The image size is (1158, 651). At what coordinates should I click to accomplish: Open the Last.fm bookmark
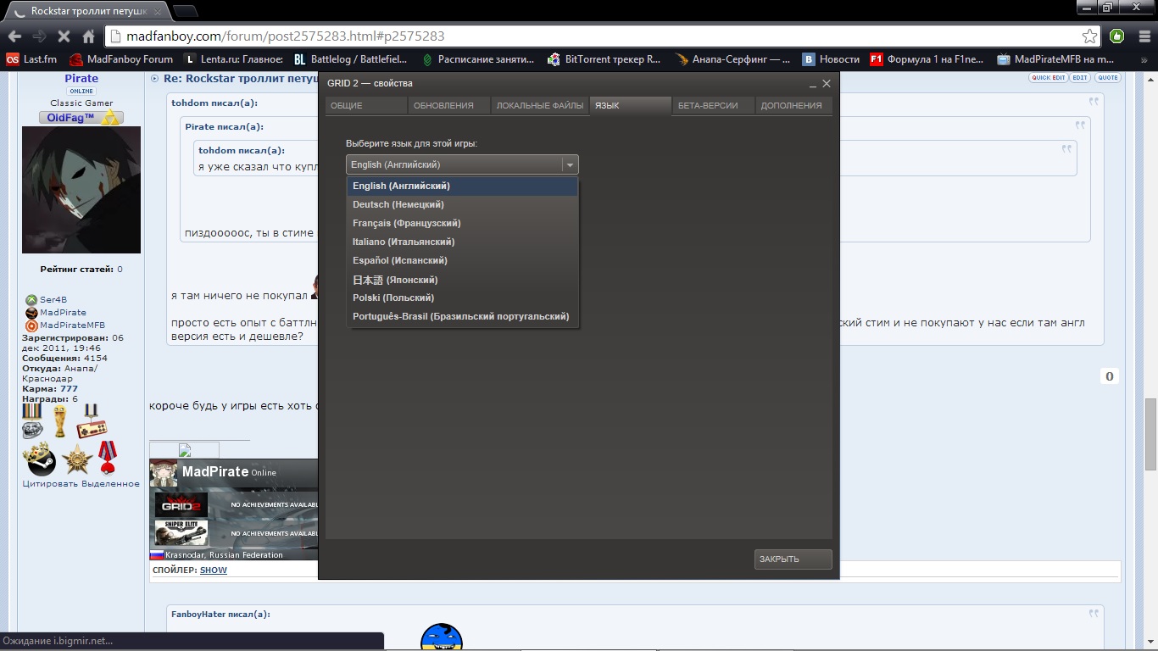(32, 59)
